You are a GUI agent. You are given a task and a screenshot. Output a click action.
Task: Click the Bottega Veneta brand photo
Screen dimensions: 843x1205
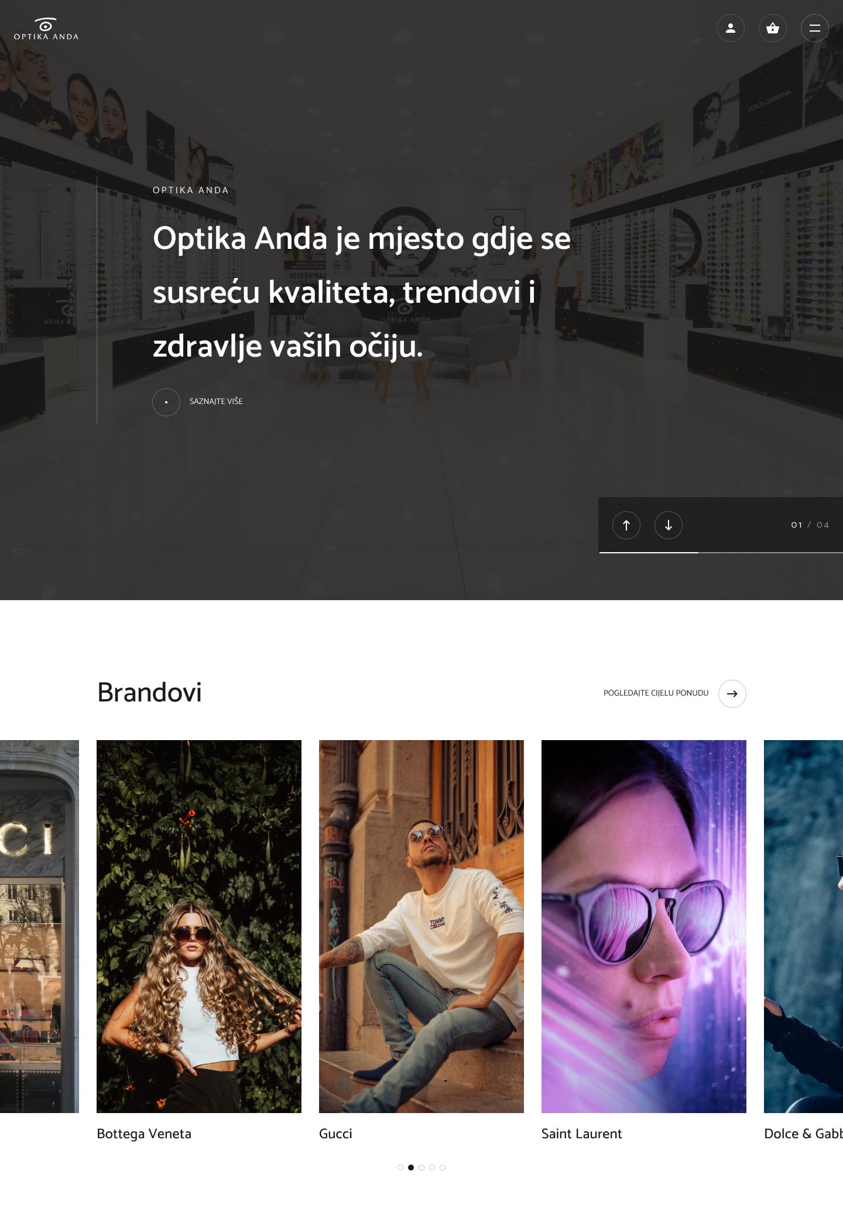pyautogui.click(x=199, y=926)
